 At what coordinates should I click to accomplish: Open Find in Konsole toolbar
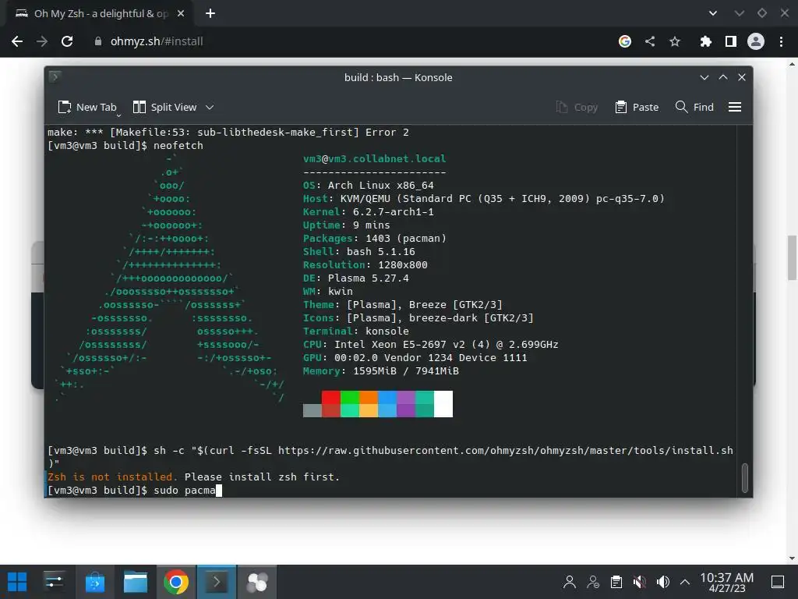[694, 107]
